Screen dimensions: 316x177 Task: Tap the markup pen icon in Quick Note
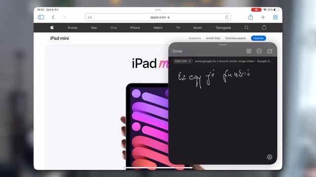(x=270, y=157)
